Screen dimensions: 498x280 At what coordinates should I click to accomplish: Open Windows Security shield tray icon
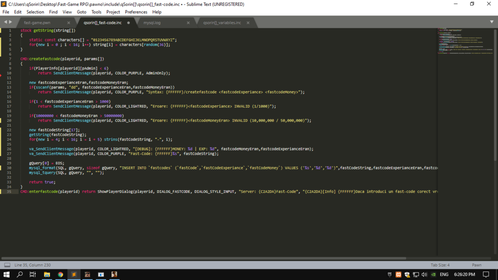point(407,275)
